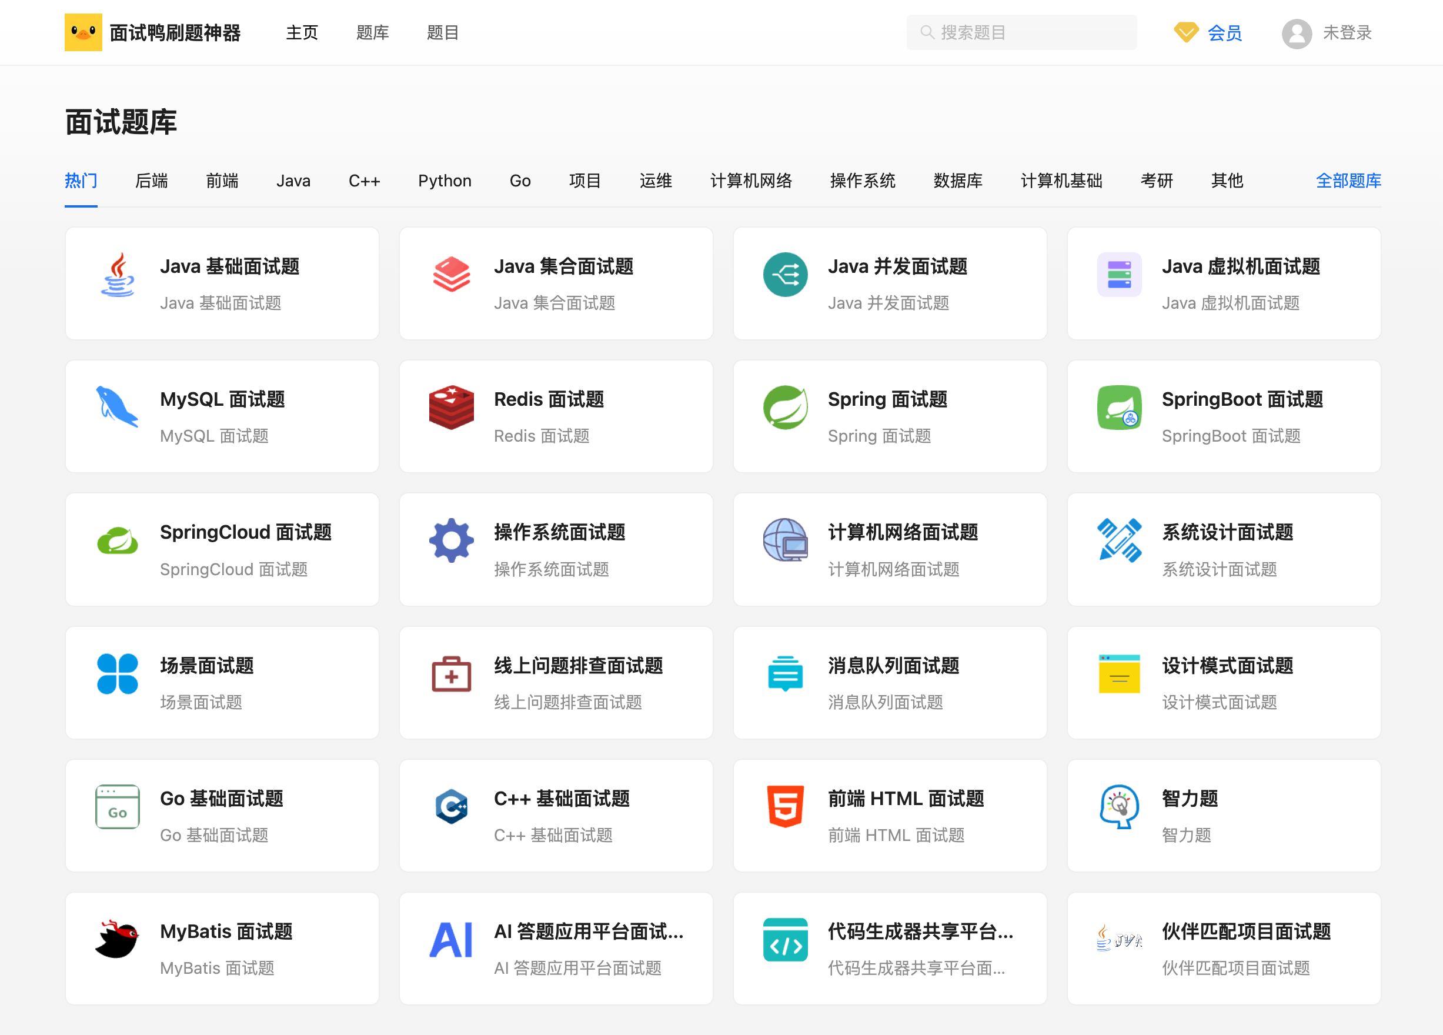This screenshot has width=1443, height=1035.
Task: Click the first-aid kit 线上问题排查 icon
Action: tap(452, 674)
